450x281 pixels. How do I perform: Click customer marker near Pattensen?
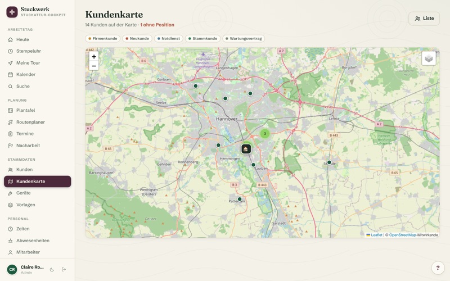(240, 200)
